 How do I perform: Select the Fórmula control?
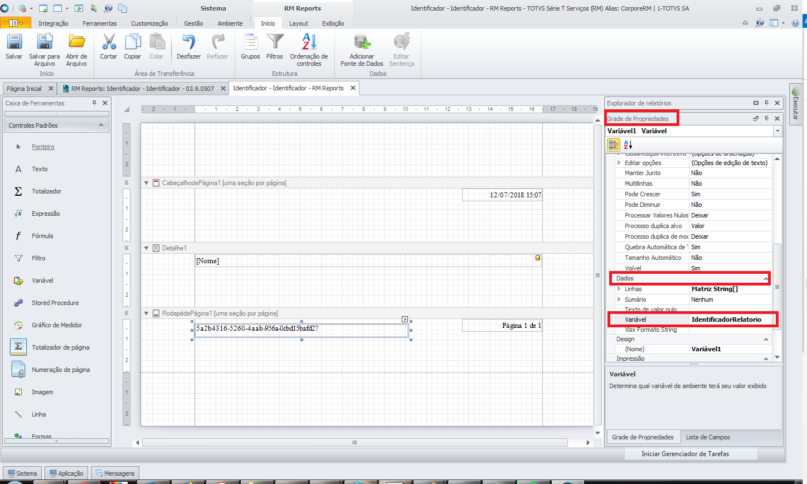coord(42,236)
